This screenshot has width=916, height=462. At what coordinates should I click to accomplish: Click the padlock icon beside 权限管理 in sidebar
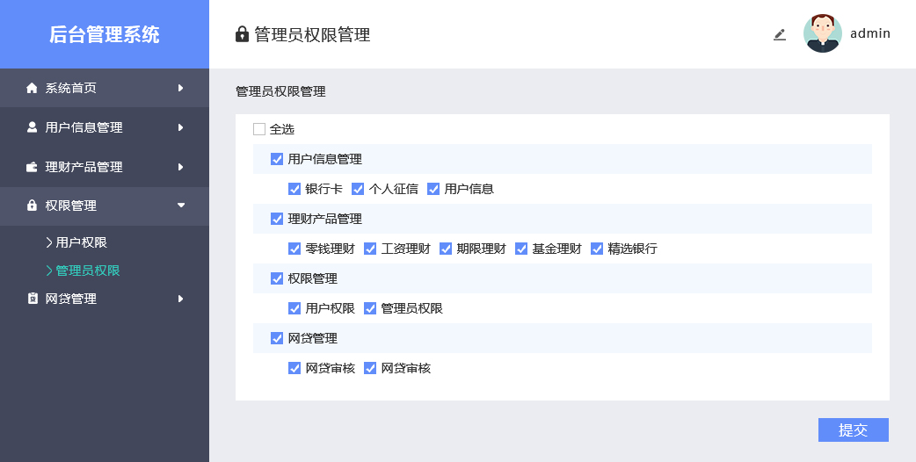pos(33,206)
